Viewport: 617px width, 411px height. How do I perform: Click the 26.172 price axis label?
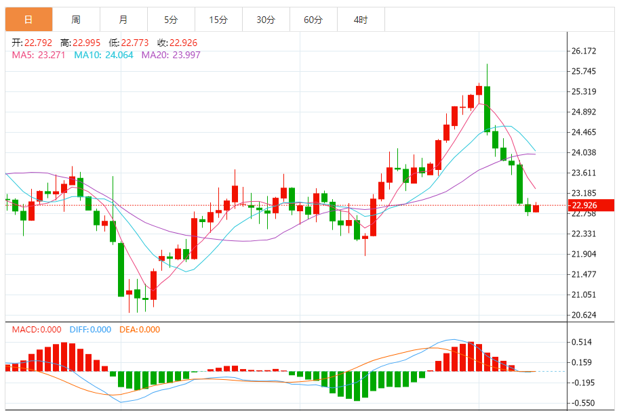click(x=584, y=51)
